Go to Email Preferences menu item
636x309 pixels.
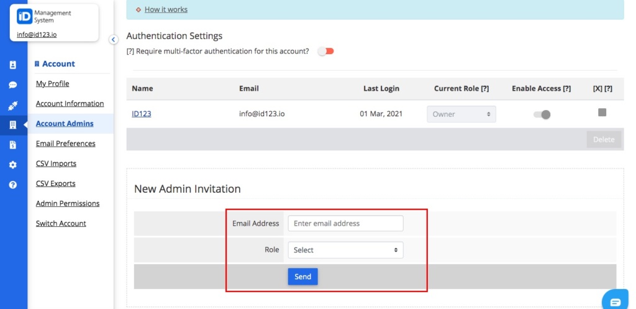tap(66, 144)
